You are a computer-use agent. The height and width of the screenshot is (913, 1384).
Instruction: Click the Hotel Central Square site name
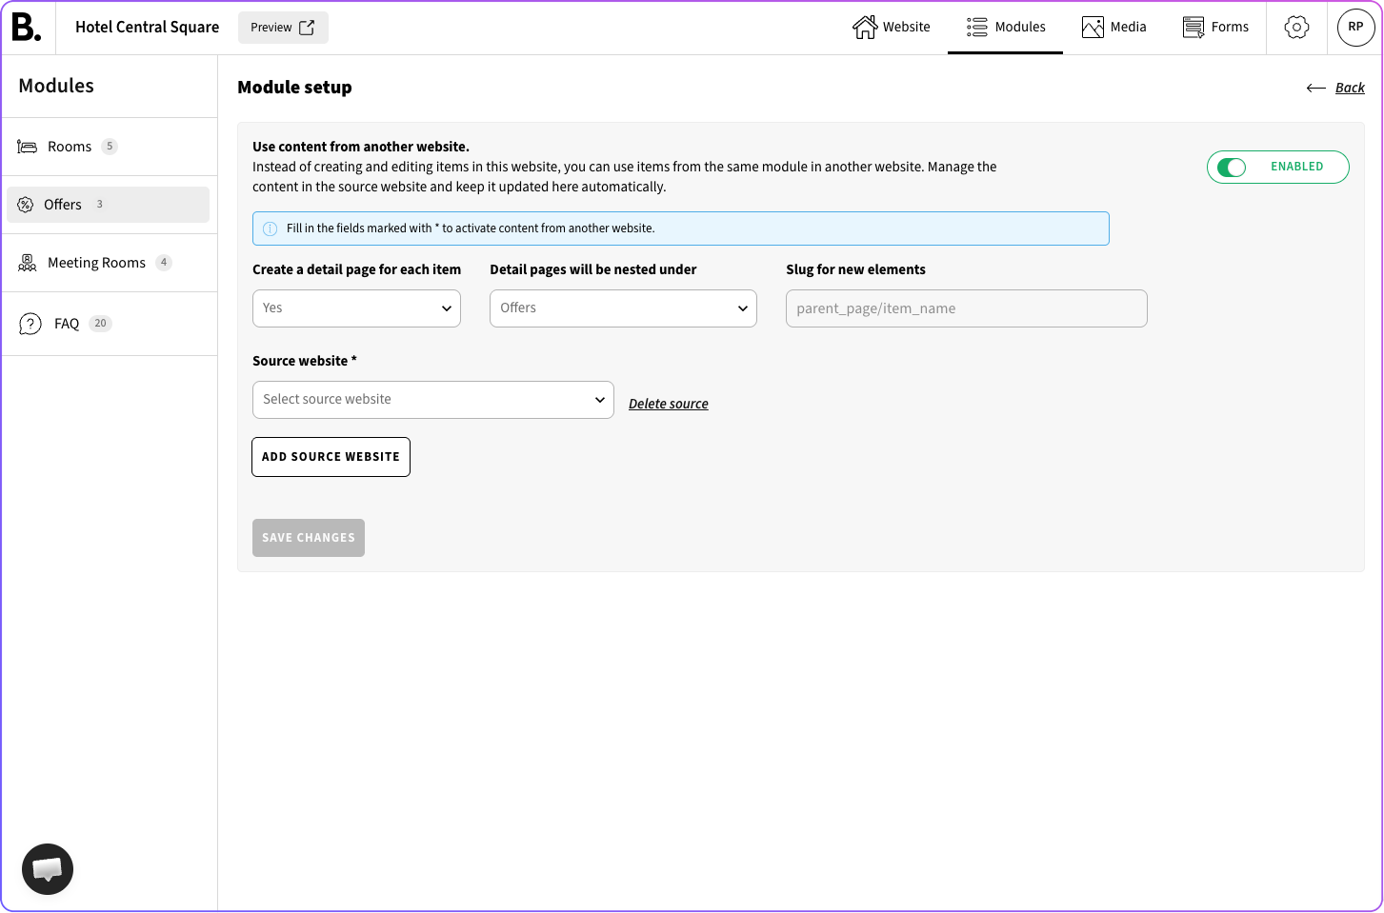148,28
